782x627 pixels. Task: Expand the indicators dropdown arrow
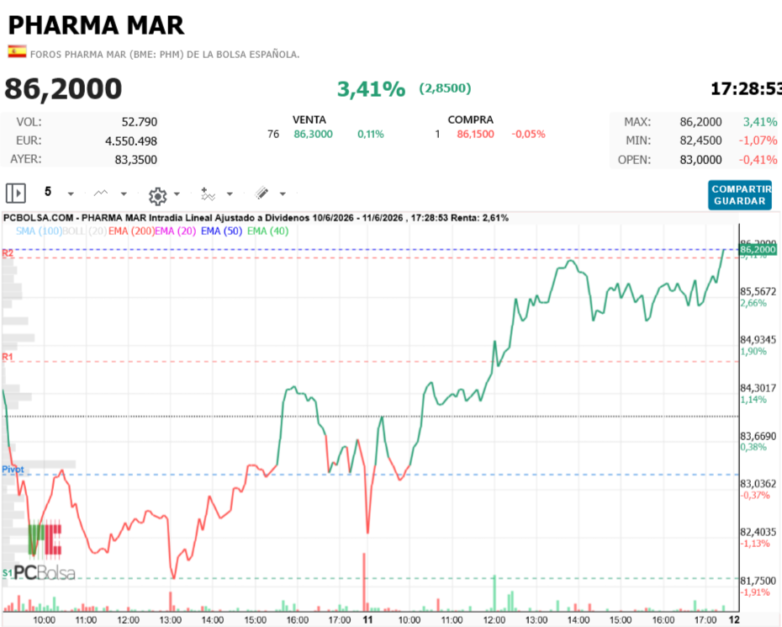230,194
